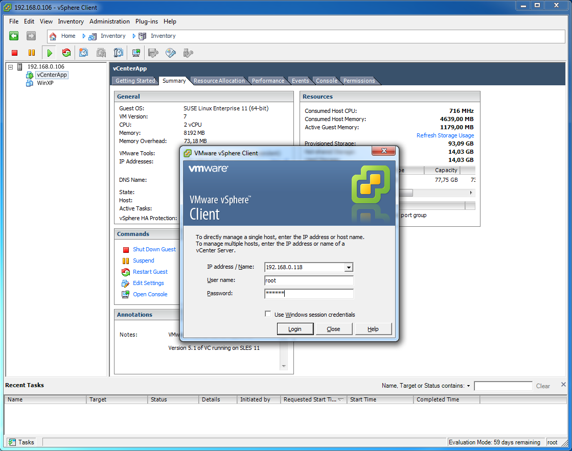Click the USB device toolbar icon
Image resolution: width=572 pixels, height=451 pixels.
[188, 53]
